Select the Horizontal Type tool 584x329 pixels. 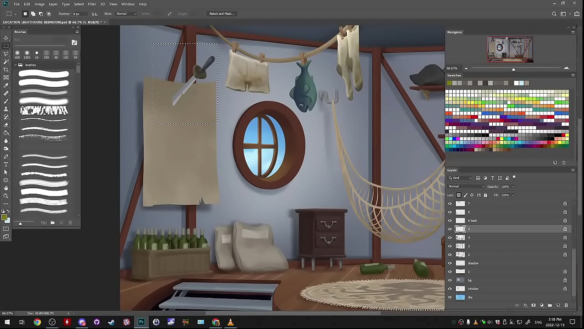coord(6,164)
